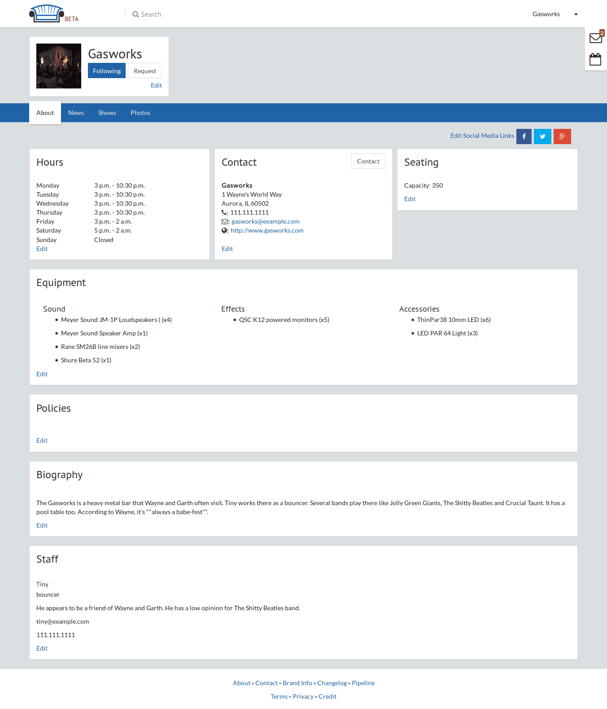Open the About footer link

point(241,683)
